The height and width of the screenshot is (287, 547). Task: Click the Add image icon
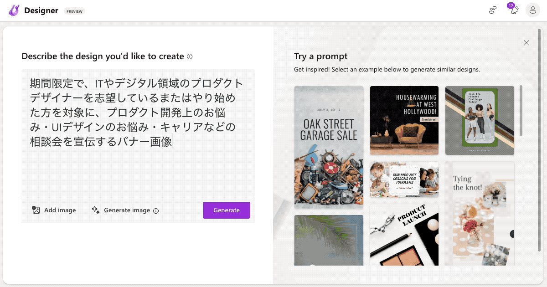(x=36, y=210)
